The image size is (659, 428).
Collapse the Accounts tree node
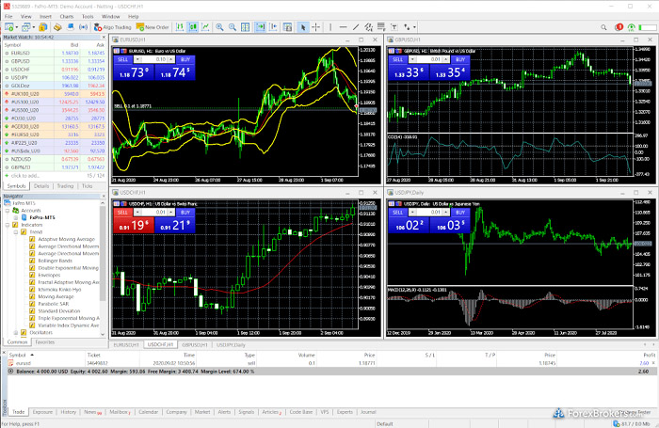pyautogui.click(x=8, y=211)
